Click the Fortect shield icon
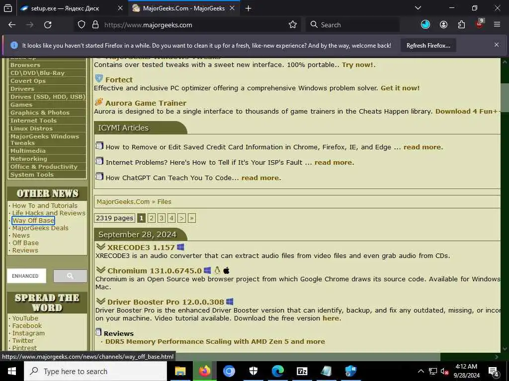 click(99, 78)
